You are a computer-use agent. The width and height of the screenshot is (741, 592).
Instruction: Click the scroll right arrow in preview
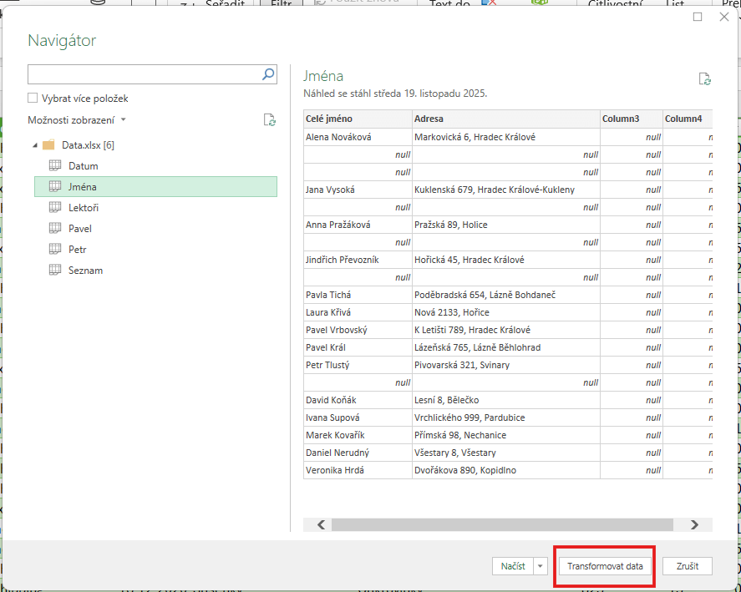[694, 525]
